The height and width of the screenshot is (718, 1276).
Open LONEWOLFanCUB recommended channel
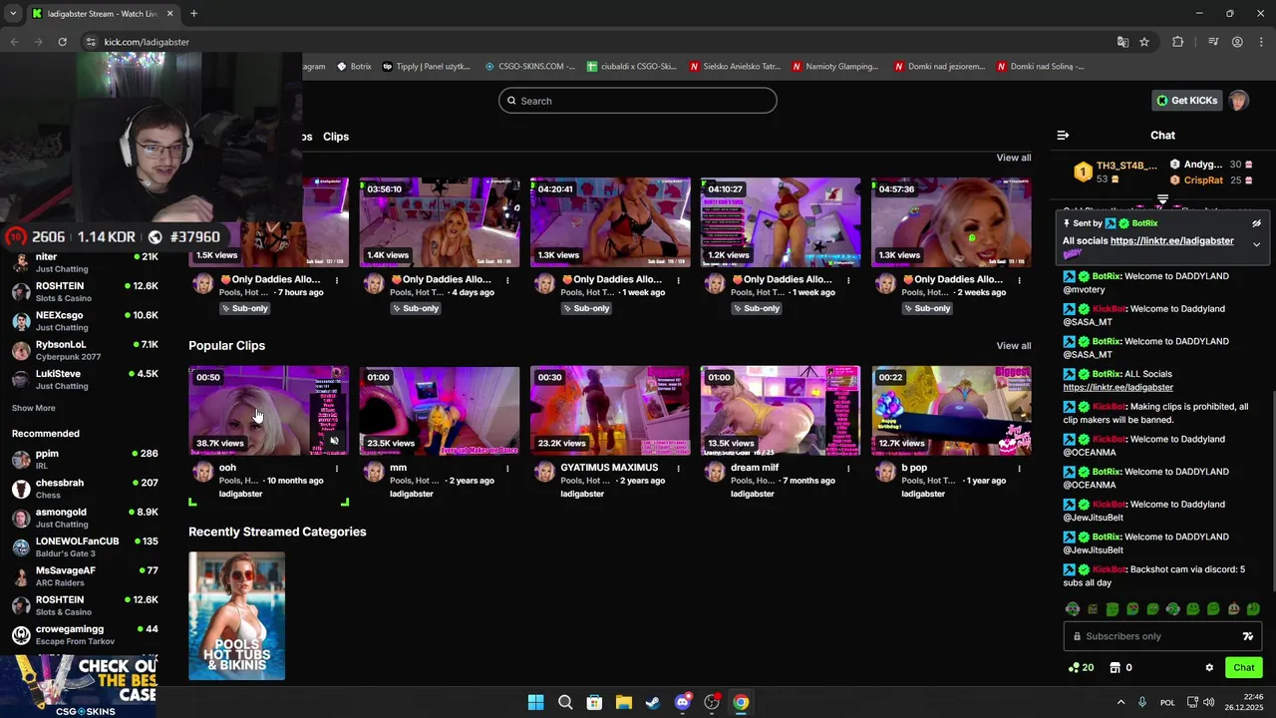coord(85,546)
